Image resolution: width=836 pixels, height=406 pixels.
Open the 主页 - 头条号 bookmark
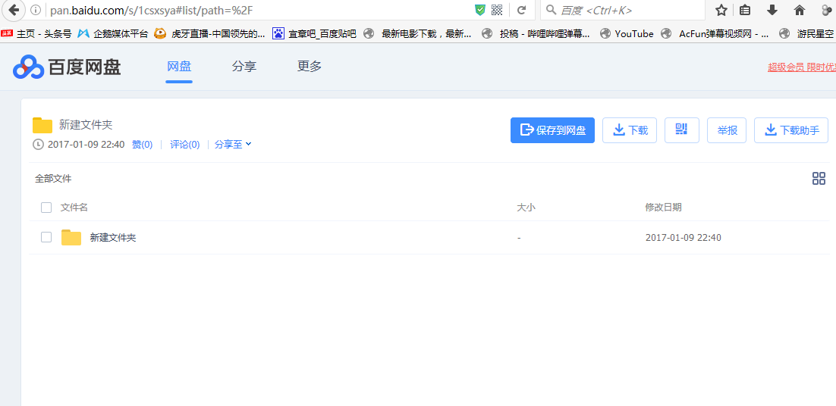(36, 33)
